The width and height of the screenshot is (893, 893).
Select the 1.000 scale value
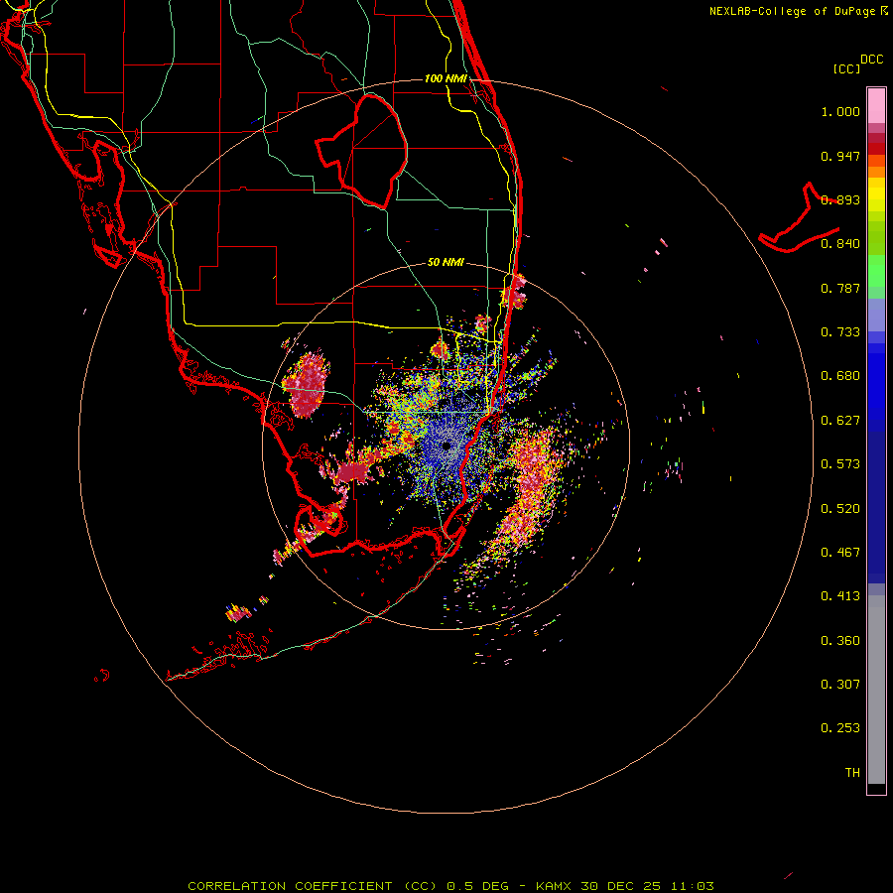click(840, 111)
